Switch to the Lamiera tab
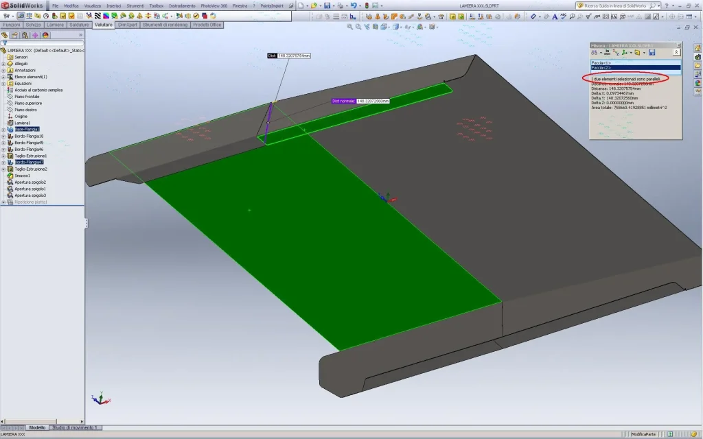 [x=56, y=25]
